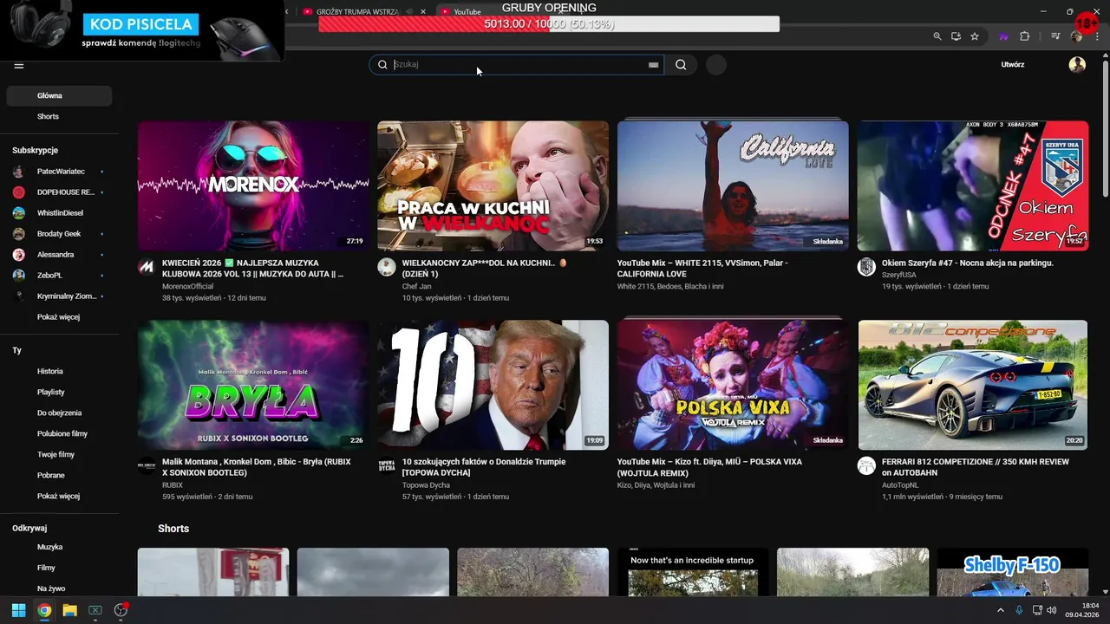Play the MORENOX video thumbnail

coord(253,185)
